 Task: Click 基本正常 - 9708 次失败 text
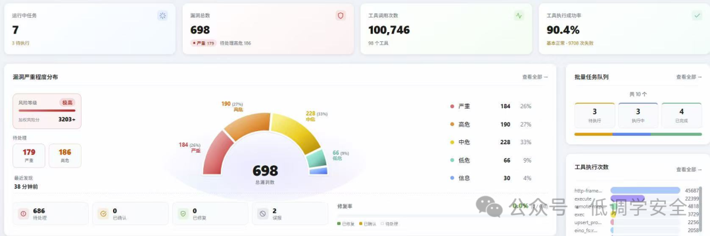click(570, 43)
